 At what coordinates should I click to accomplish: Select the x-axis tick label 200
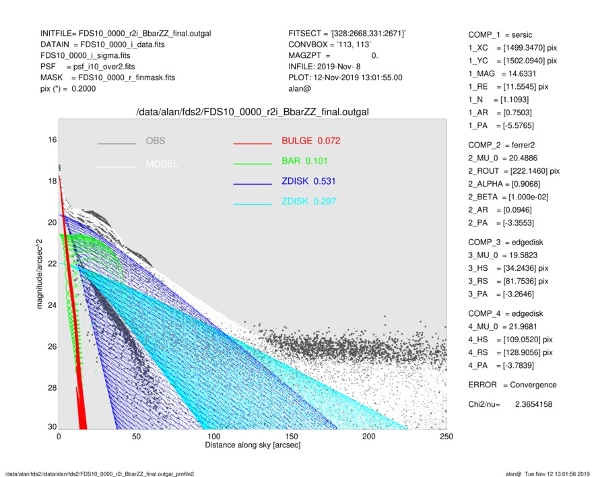pyautogui.click(x=369, y=437)
